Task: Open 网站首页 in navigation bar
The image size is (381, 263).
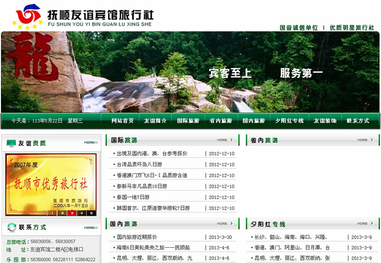Action: (x=122, y=121)
